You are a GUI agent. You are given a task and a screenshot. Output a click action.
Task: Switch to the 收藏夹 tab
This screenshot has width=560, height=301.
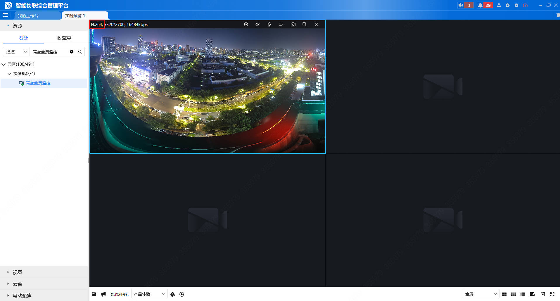64,38
